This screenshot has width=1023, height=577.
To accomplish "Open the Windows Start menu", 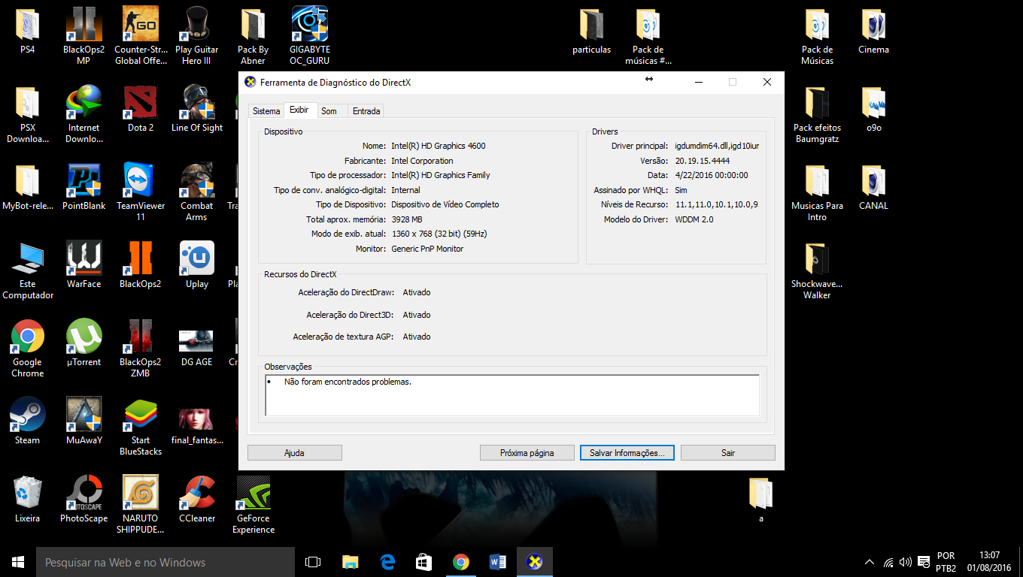I will pos(18,562).
